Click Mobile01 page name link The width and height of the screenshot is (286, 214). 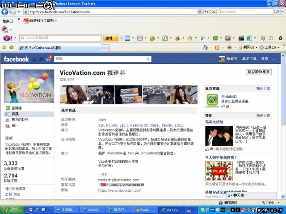tap(229, 96)
